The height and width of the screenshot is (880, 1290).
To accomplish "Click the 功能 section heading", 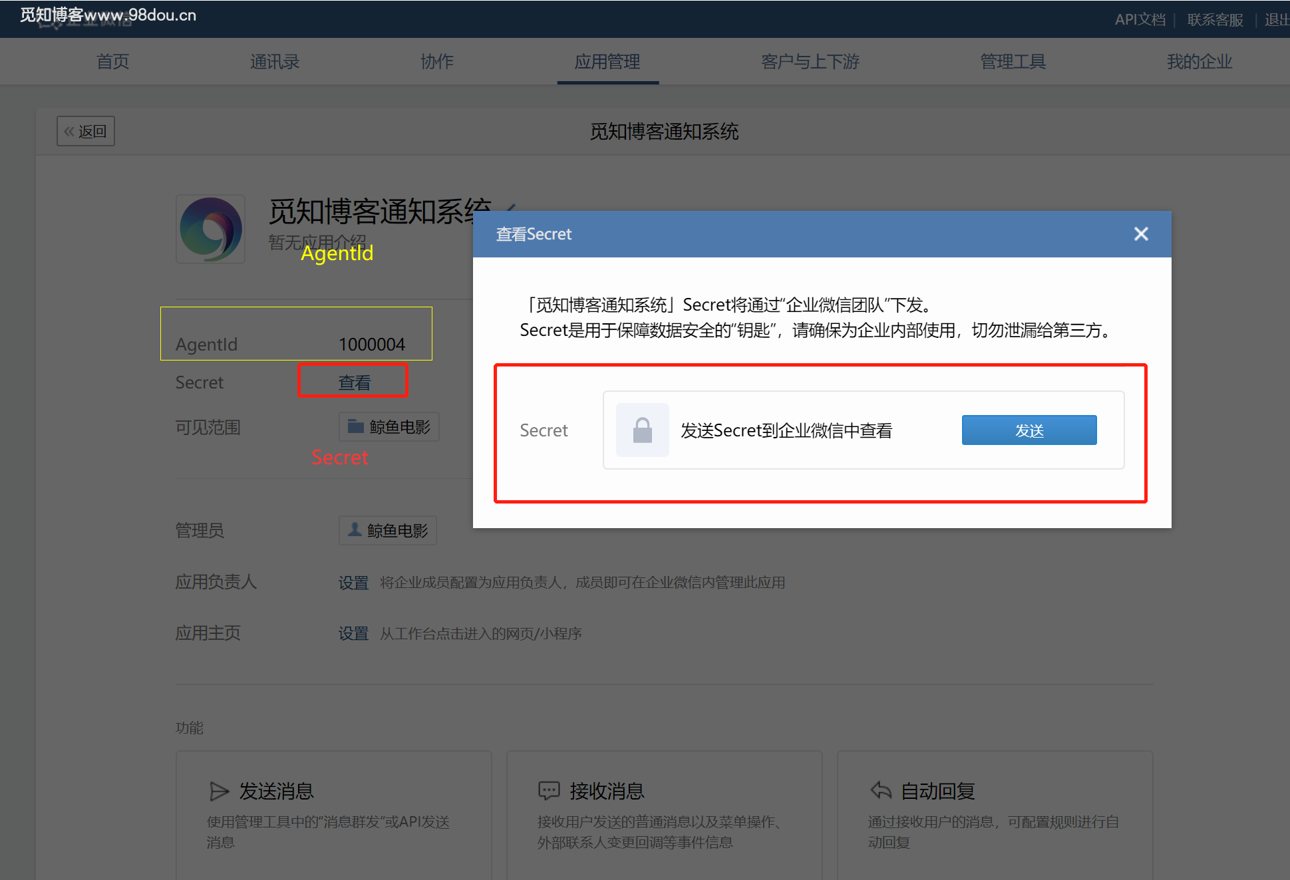I will [190, 728].
